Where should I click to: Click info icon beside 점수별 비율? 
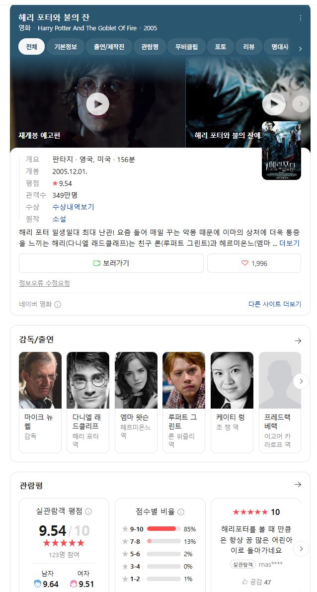tap(181, 512)
